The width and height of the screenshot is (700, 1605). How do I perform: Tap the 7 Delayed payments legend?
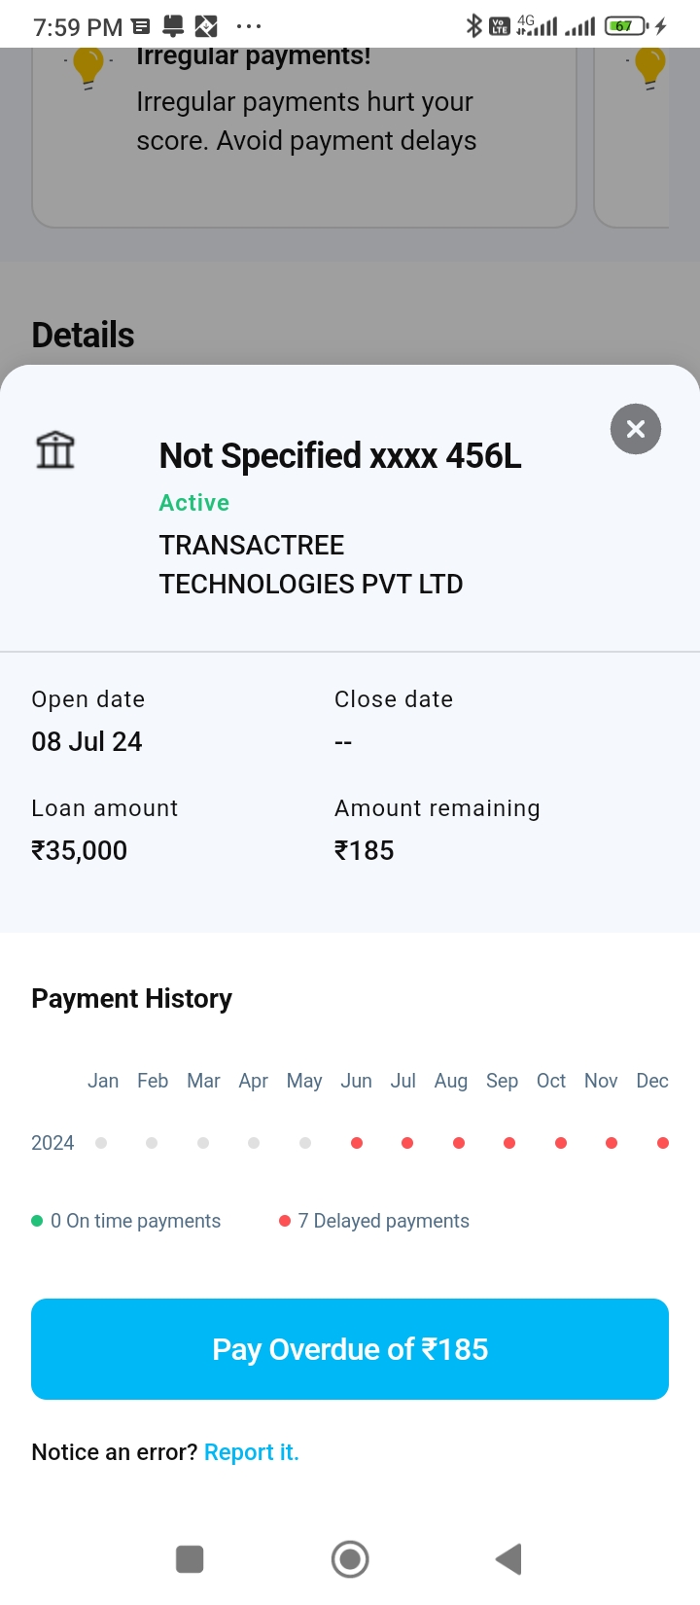[374, 1221]
